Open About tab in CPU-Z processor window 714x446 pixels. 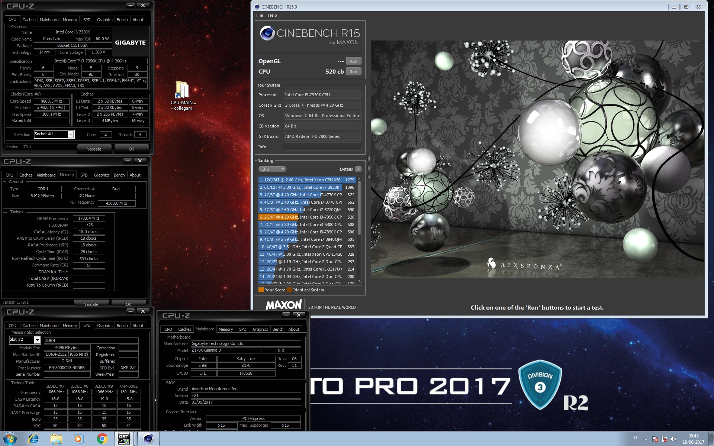(x=138, y=20)
